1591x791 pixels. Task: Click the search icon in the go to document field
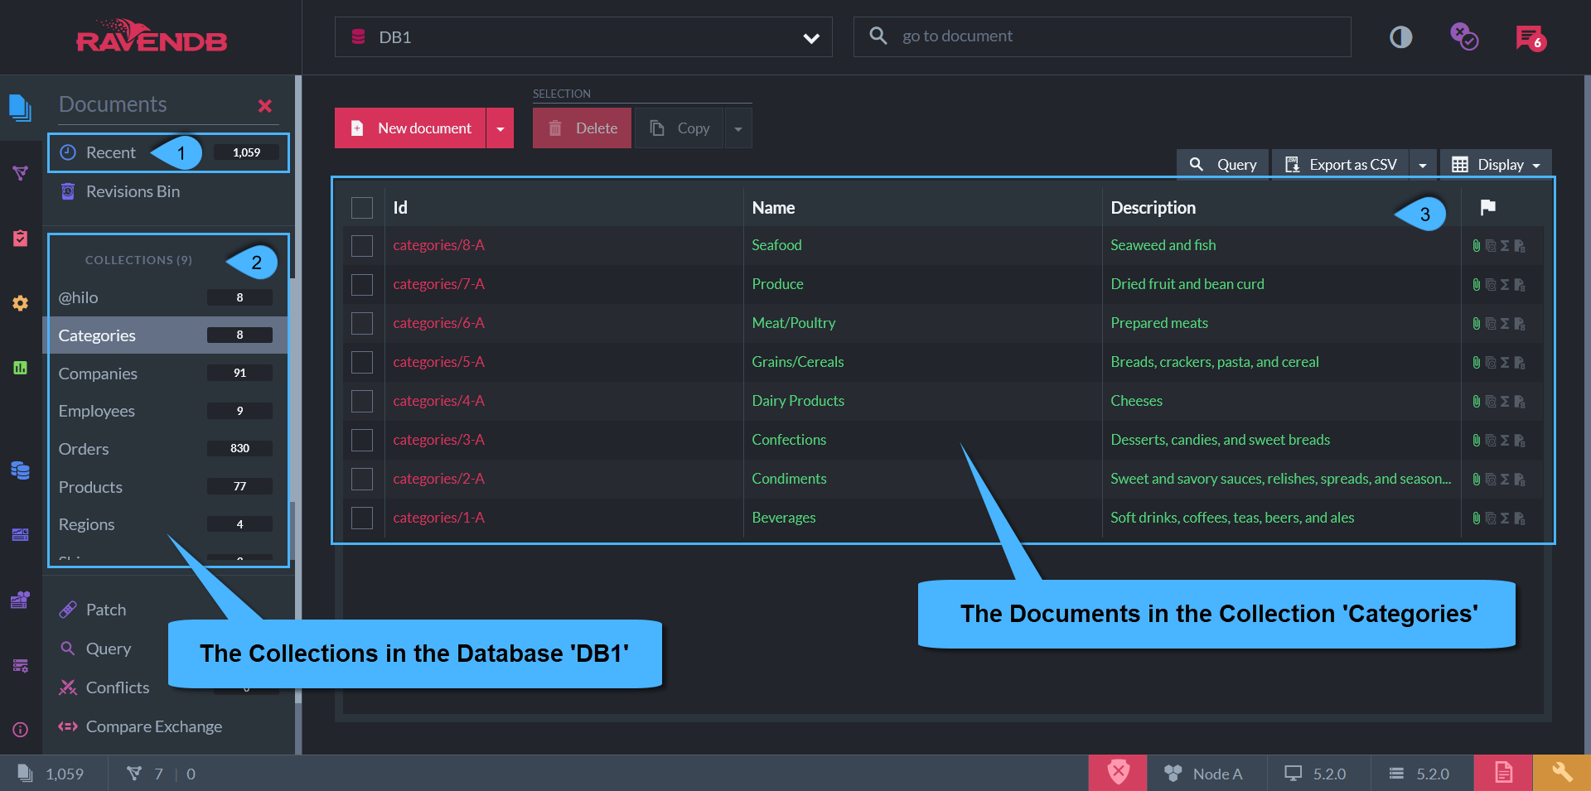878,36
